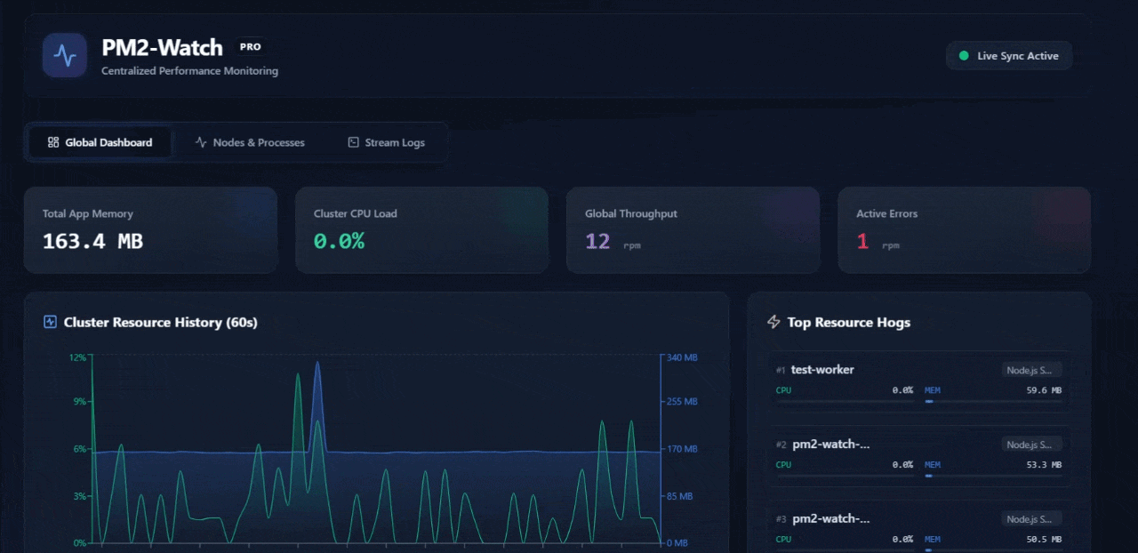Click the PM2-Watch pulse logo icon
The height and width of the screenshot is (553, 1138).
click(65, 56)
